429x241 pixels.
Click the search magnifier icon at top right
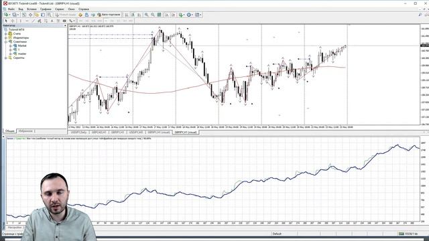[x=420, y=15]
